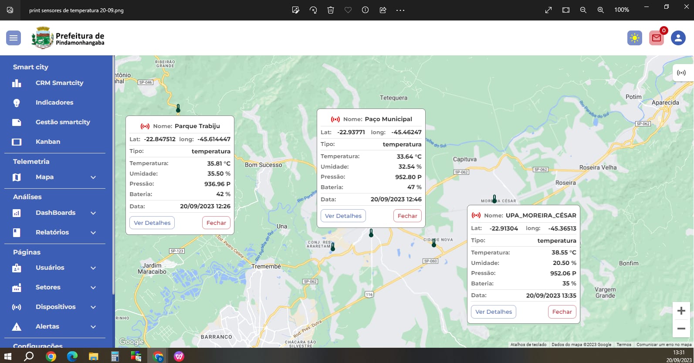This screenshot has height=363, width=694.
Task: Click the thermometer marker near Ribeirão Grande
Action: click(x=178, y=108)
